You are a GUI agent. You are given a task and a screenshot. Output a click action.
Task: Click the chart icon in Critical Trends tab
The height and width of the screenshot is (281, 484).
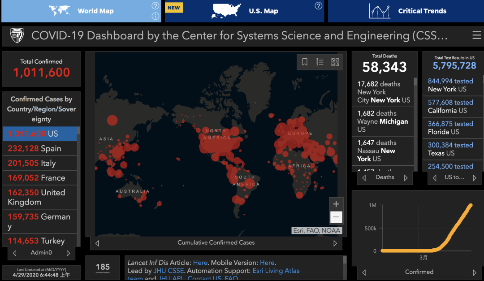tap(380, 11)
